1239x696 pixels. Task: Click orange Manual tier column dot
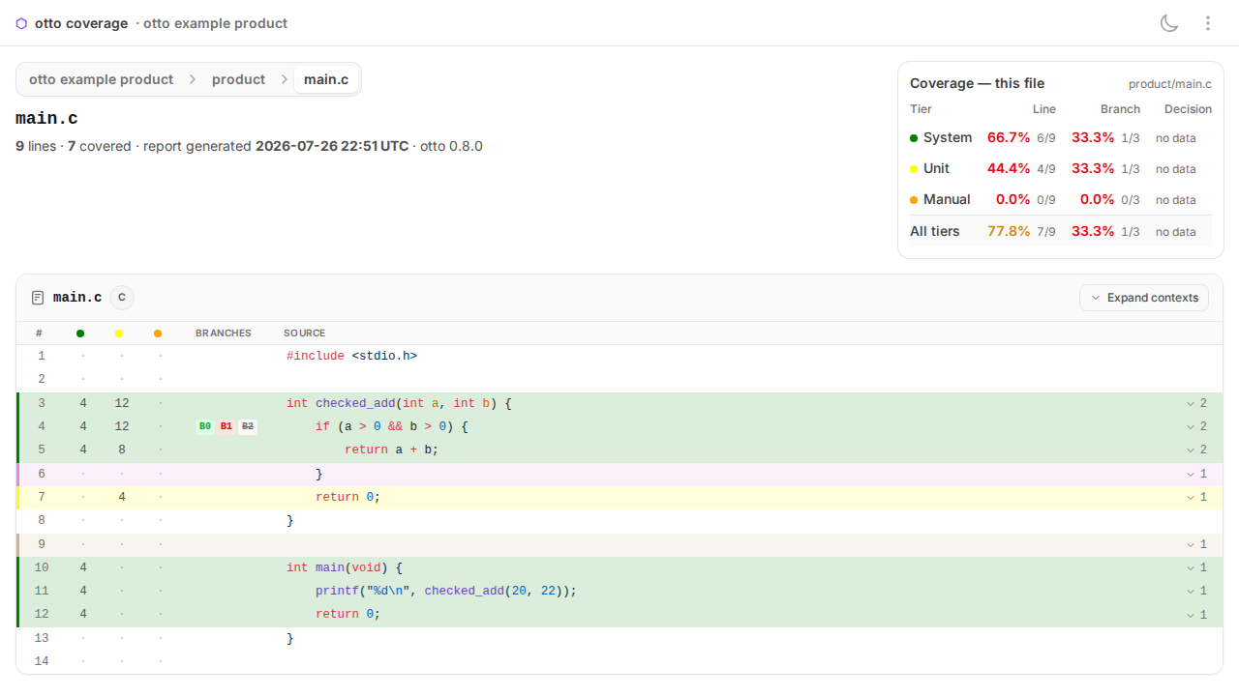158,333
